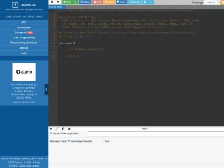The image size is (224, 168).
Task: Click the '#include <stdio.h>' code line
Action: pos(74,37)
